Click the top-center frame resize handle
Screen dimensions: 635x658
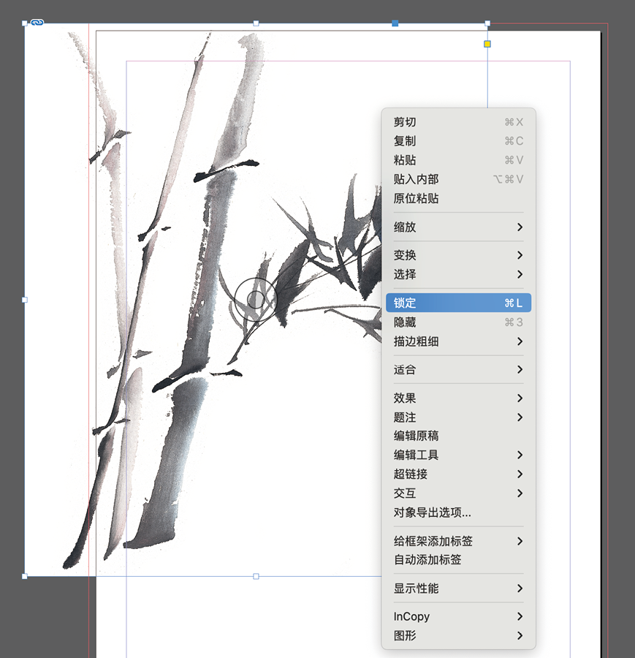(x=256, y=23)
